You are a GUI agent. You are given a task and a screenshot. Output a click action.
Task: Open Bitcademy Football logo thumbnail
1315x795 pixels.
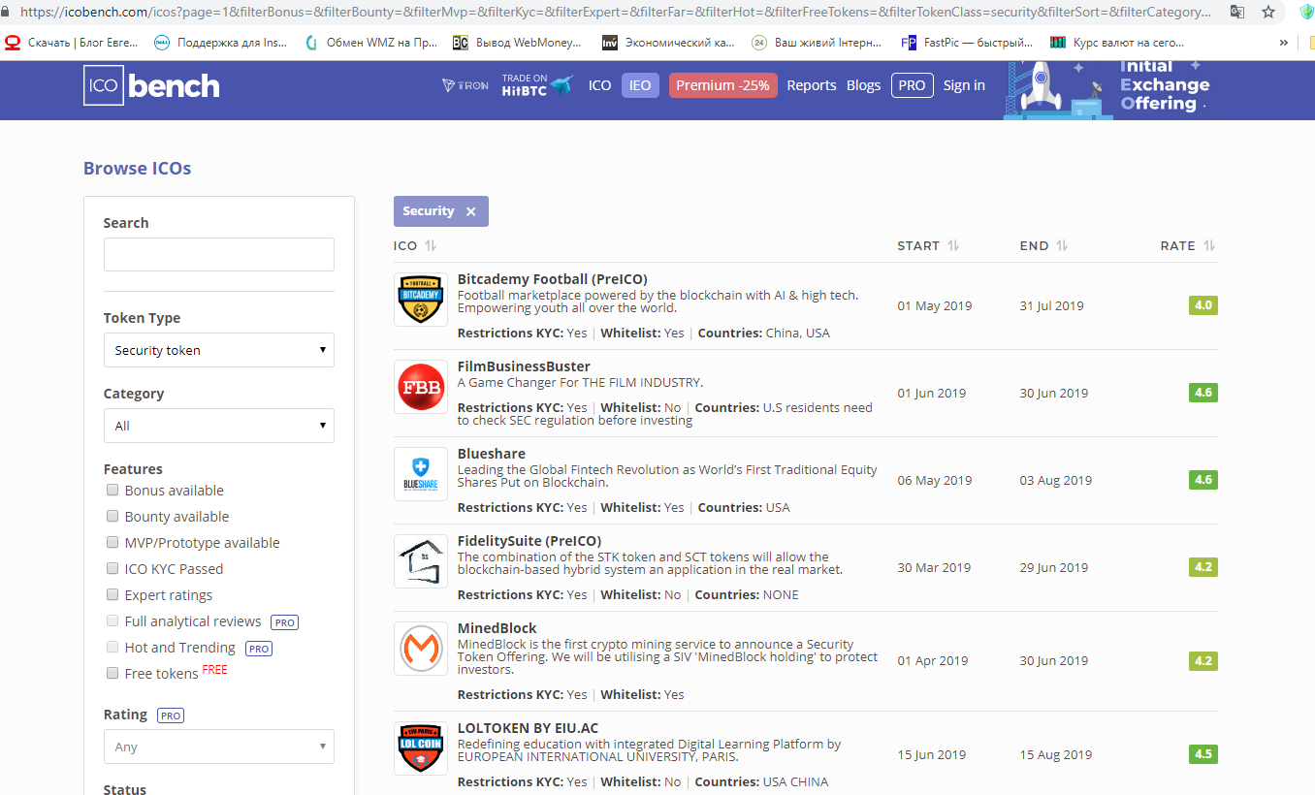[421, 301]
